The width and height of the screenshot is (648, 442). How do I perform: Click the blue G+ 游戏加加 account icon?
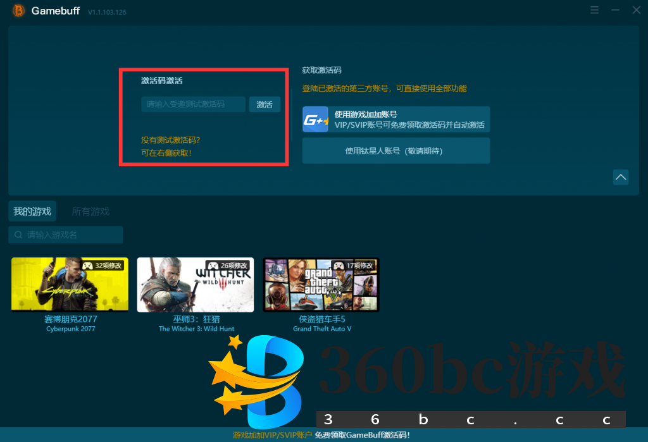(314, 119)
